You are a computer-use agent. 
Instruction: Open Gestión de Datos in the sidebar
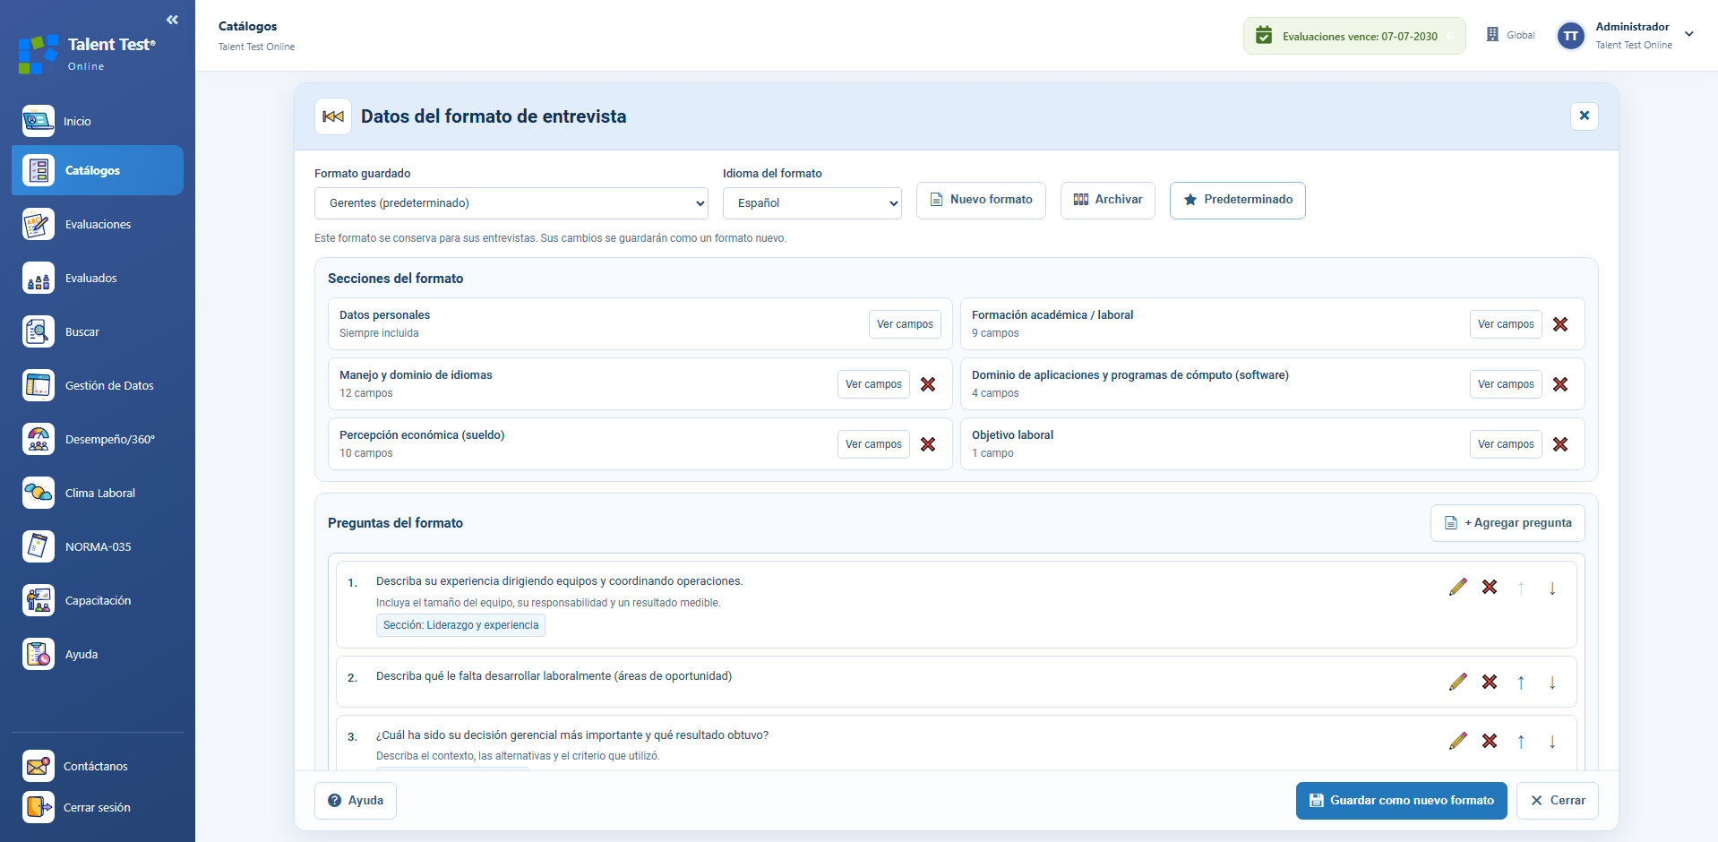coord(98,385)
